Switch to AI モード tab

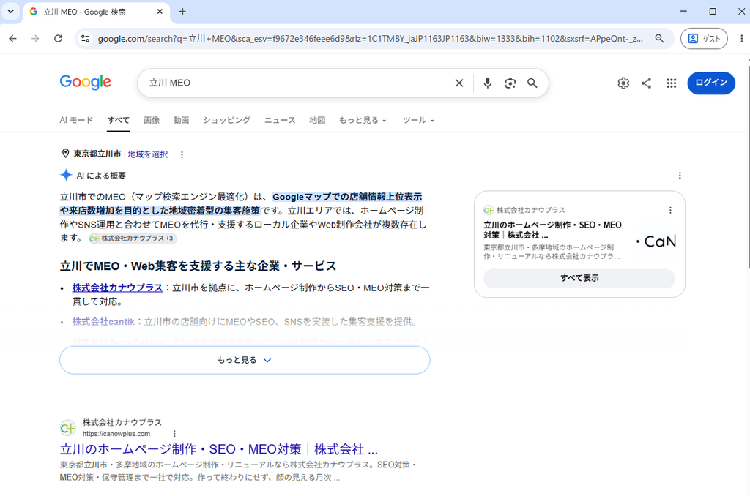tap(76, 120)
